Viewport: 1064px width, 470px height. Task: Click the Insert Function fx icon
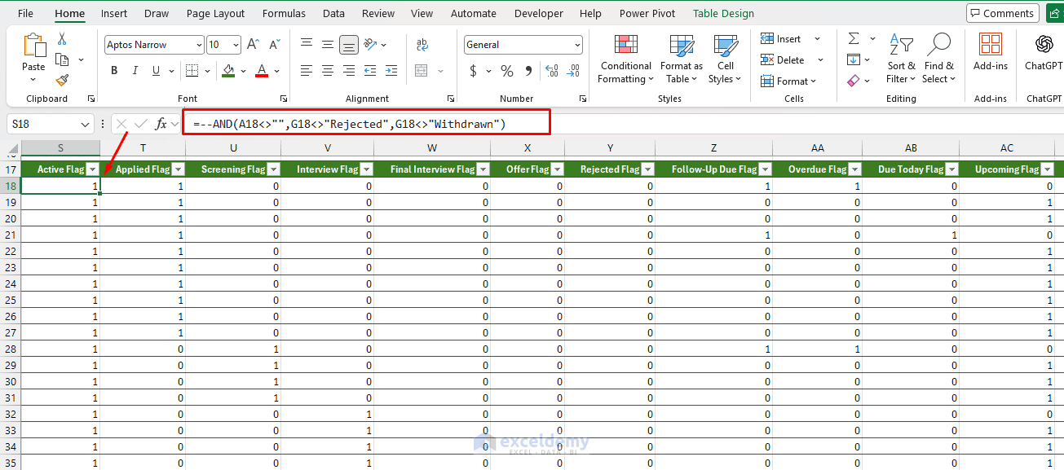[161, 124]
